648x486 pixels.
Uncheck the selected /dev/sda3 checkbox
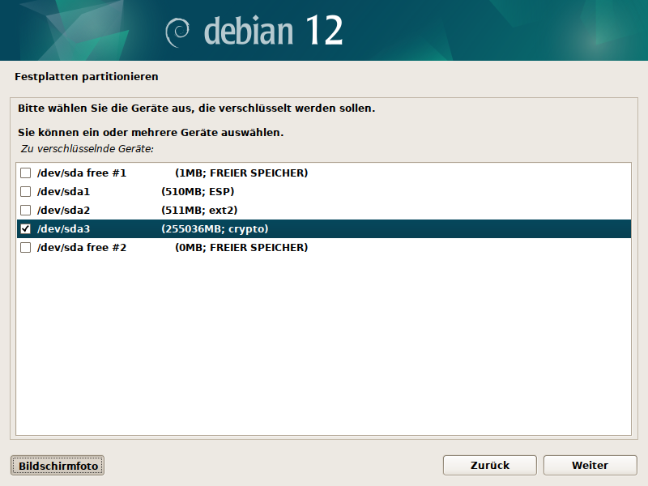click(x=25, y=229)
